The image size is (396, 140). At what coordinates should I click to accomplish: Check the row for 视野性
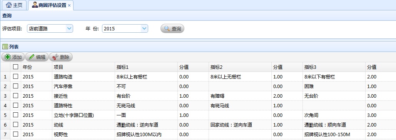coord(16,134)
